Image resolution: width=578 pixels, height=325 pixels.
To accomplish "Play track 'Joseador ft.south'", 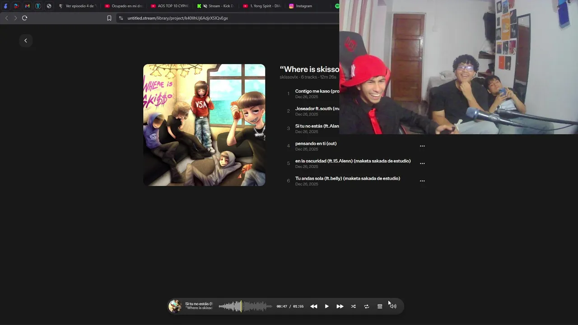I will click(317, 109).
